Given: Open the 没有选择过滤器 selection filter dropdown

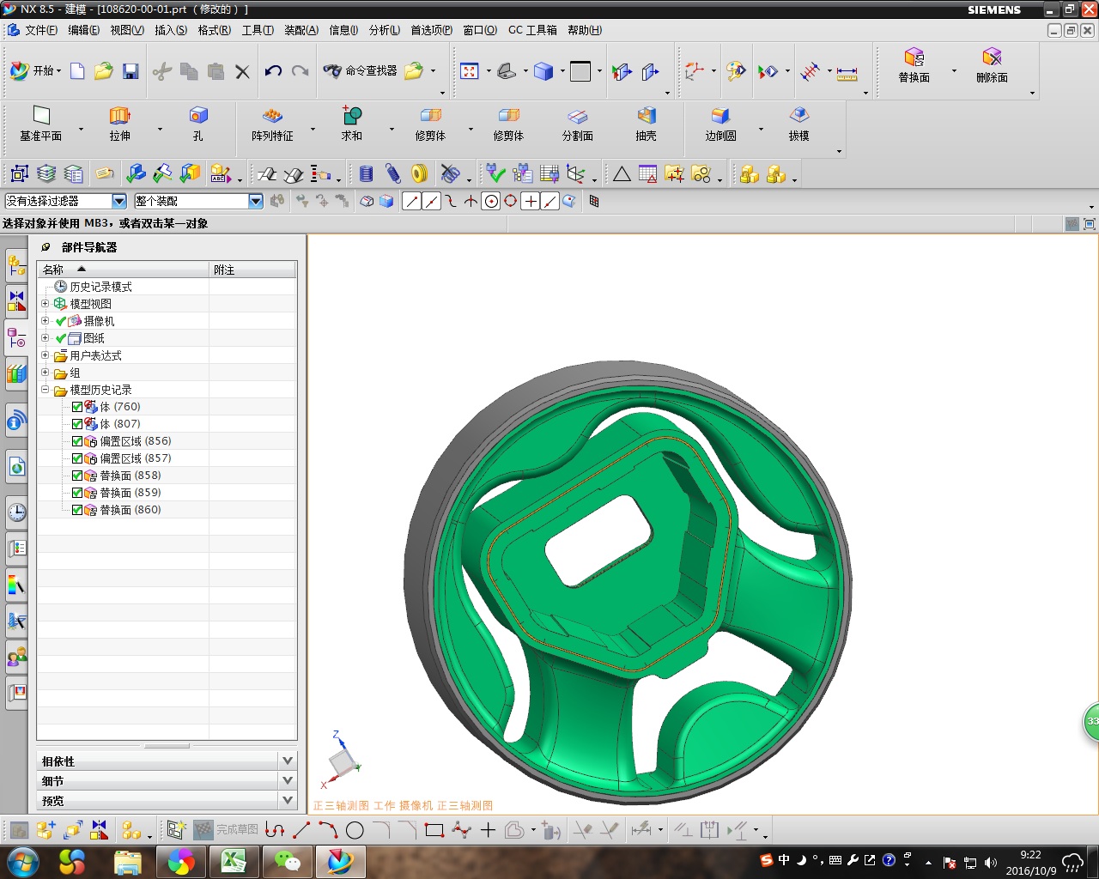Looking at the screenshot, I should 119,201.
